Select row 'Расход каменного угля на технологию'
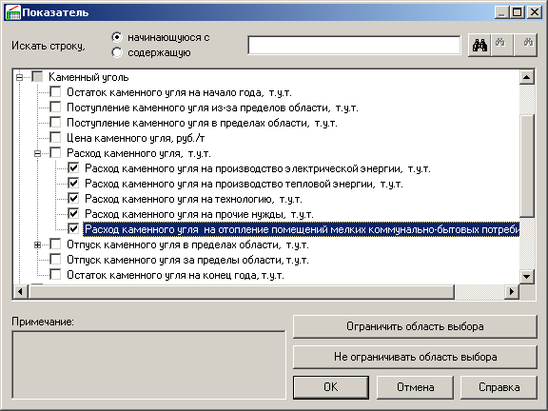This screenshot has height=411, width=548. pos(193,199)
